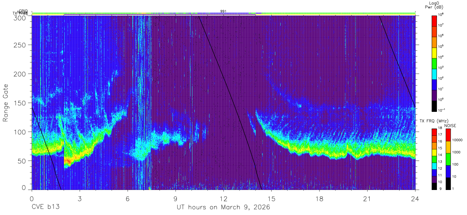Image resolution: width=467 pixels, height=215 pixels.
Task: Click the y-axis tick label '100' on Range Gate axis
Action: coord(20,132)
